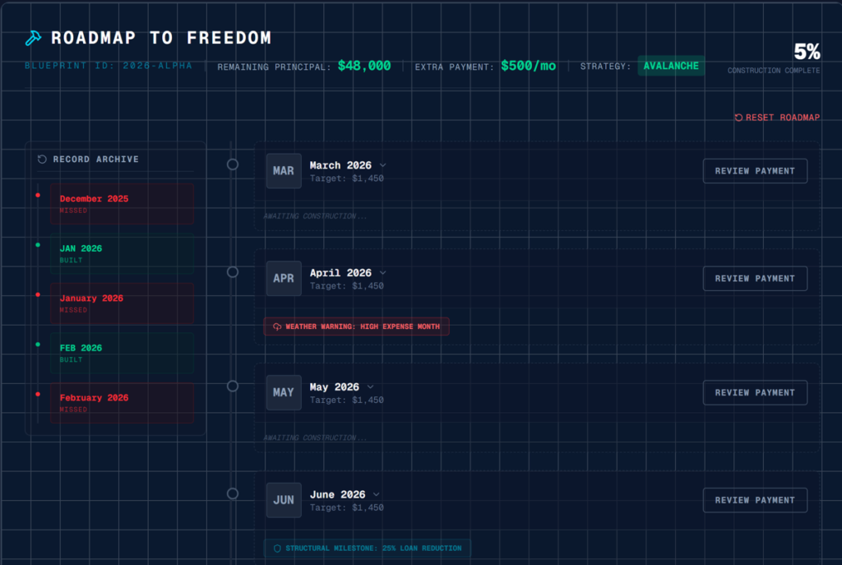
Task: Click the JUN month badge
Action: click(283, 500)
